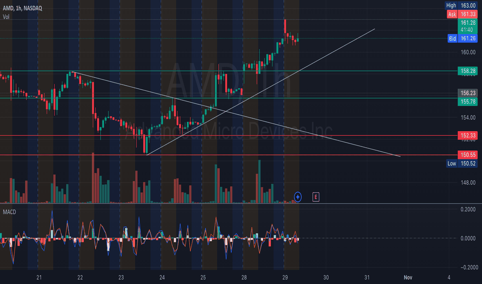
Task: Select the 155.78 green level price tag
Action: [x=468, y=102]
